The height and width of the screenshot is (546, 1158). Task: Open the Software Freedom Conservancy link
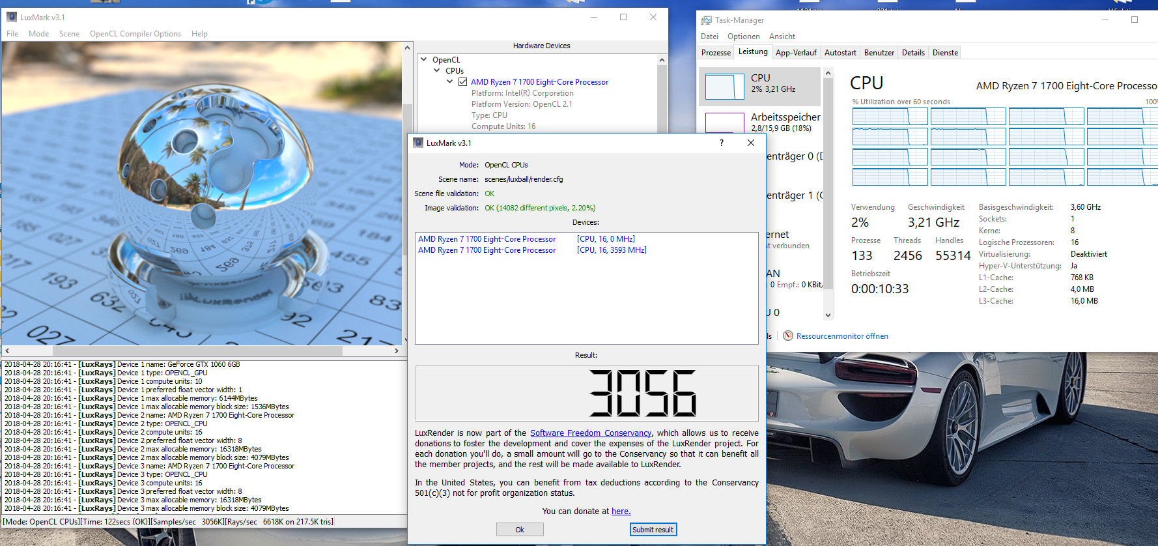tap(591, 433)
